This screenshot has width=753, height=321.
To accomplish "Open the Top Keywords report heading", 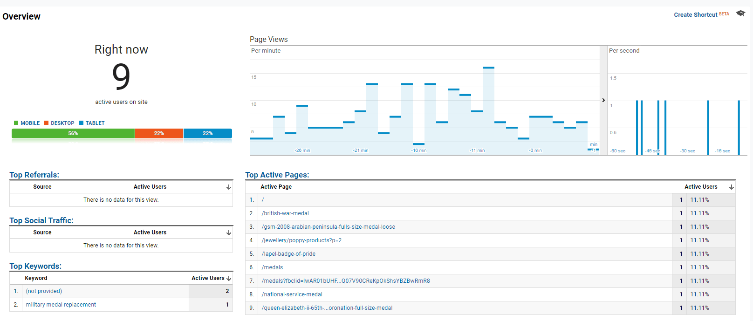I will tap(35, 266).
